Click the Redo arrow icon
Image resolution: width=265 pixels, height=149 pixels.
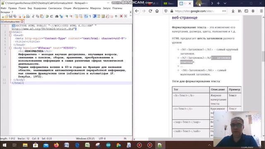point(51,16)
